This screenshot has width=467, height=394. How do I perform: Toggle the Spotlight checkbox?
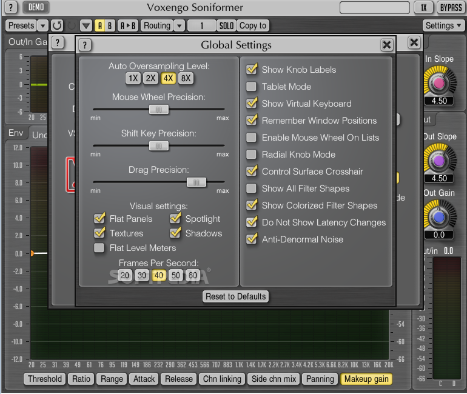coord(175,218)
